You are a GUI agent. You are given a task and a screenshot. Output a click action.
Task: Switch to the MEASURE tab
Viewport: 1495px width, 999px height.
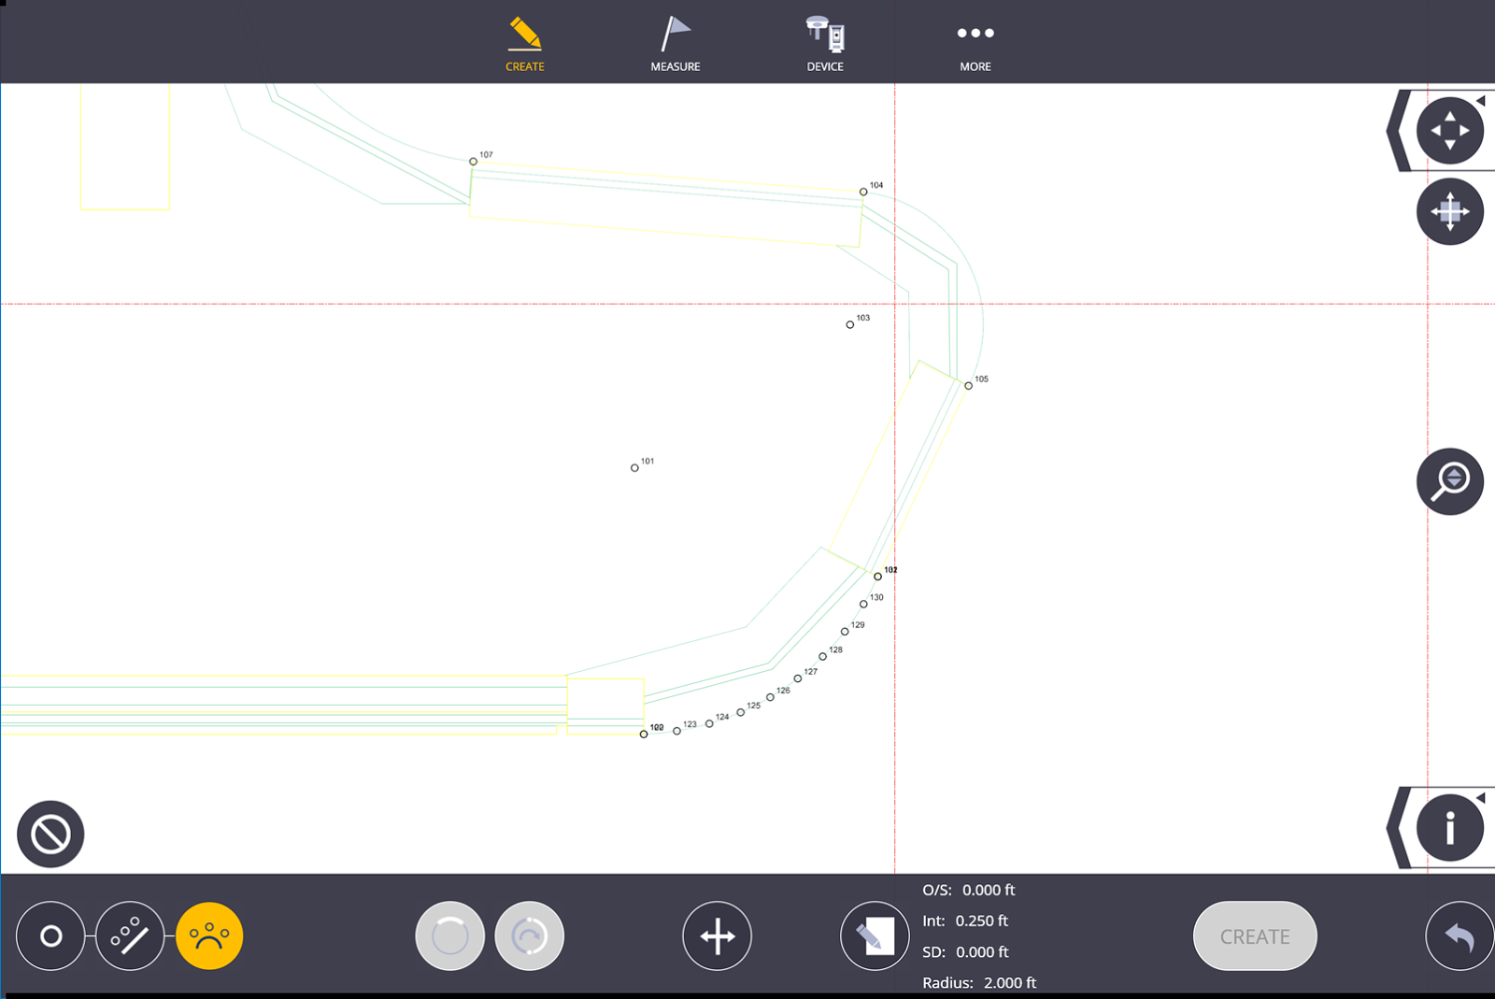pyautogui.click(x=674, y=41)
